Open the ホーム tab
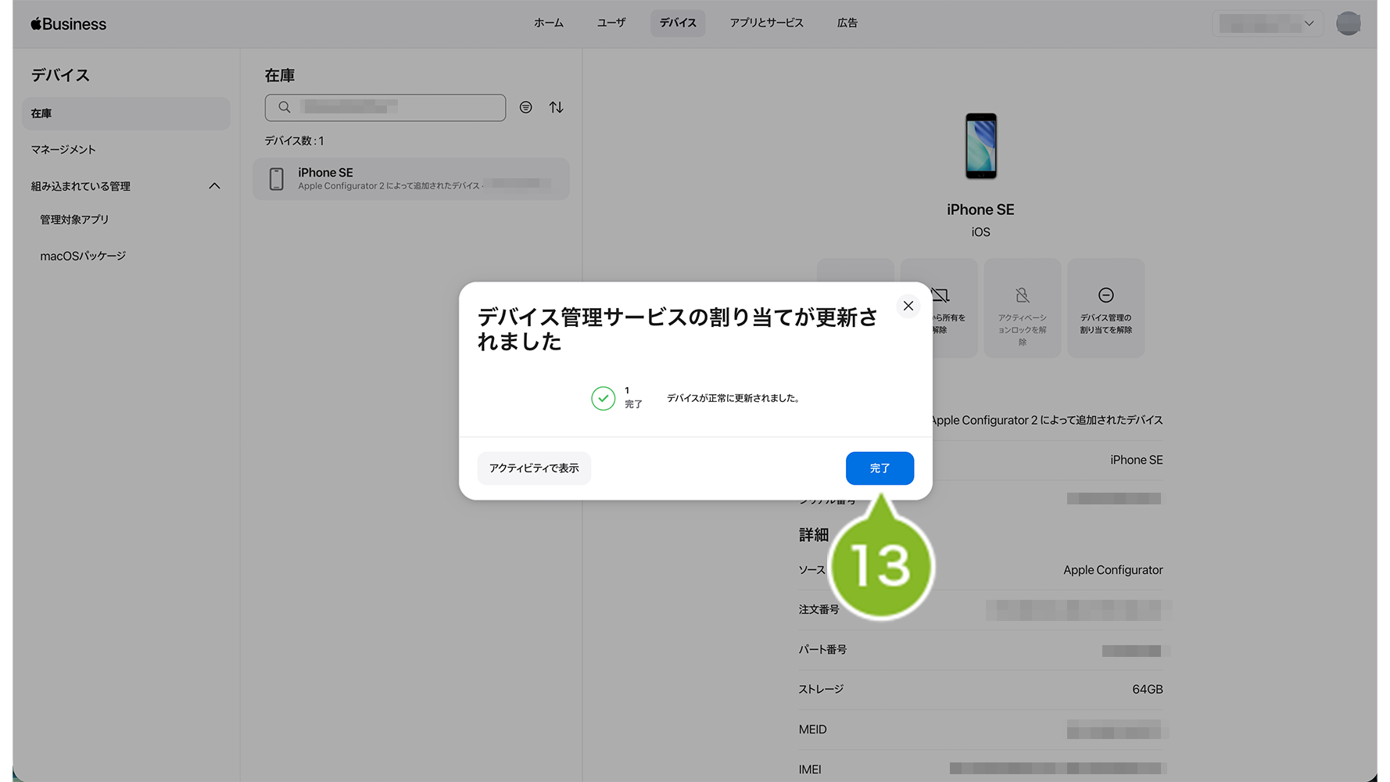Viewport: 1390px width, 782px height. coord(548,23)
